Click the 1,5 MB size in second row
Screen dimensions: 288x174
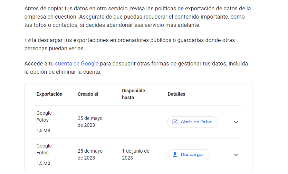tap(43, 163)
